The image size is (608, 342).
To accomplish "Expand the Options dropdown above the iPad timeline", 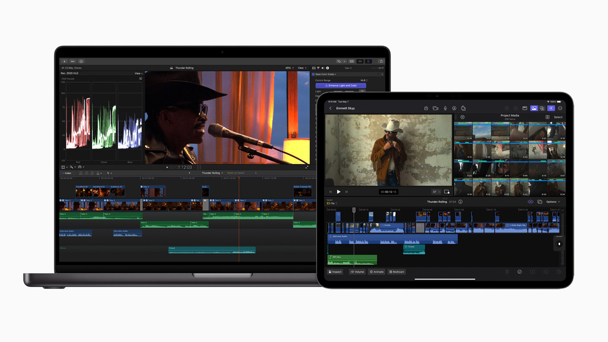I will 552,201.
